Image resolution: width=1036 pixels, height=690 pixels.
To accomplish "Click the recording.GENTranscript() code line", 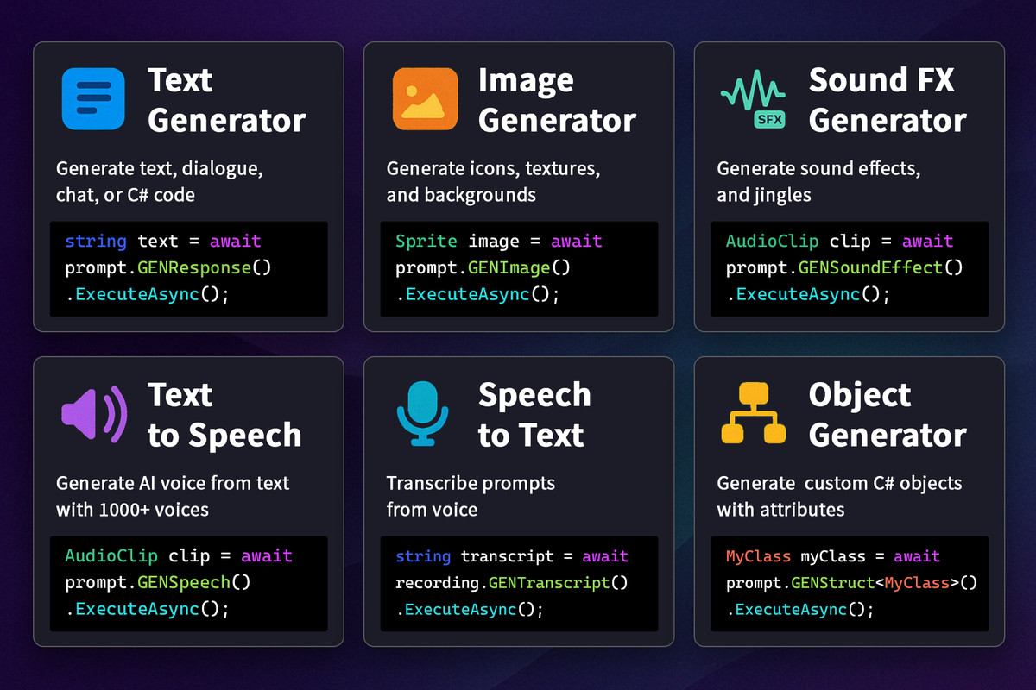I will click(x=512, y=583).
